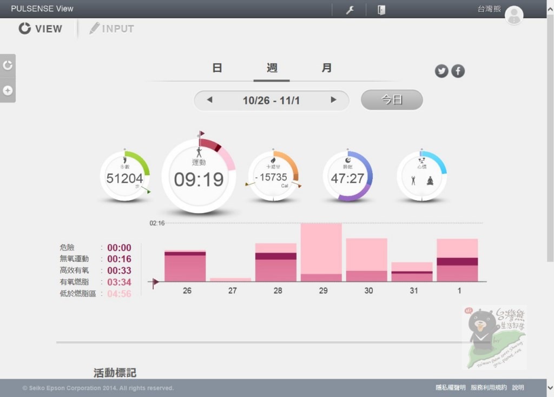Click the 低於燃脂區 04:56 legend row
Image resolution: width=554 pixels, height=397 pixels.
(96, 294)
